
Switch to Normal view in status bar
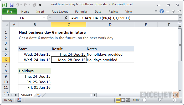click(x=118, y=100)
